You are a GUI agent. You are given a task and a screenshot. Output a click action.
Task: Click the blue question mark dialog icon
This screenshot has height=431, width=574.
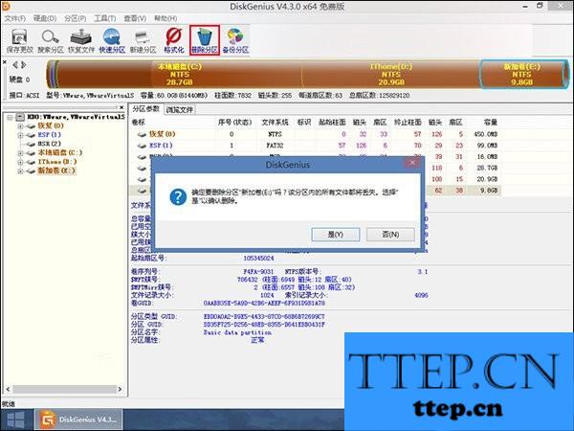pyautogui.click(x=178, y=196)
